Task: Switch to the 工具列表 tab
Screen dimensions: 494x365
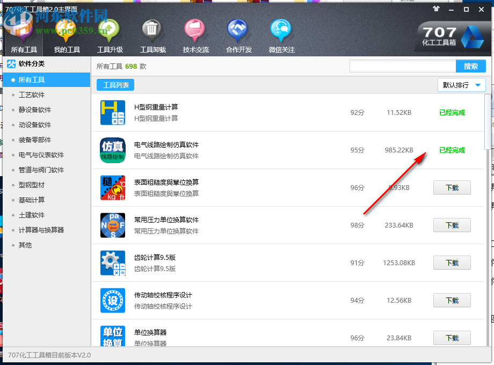Action: click(x=115, y=84)
